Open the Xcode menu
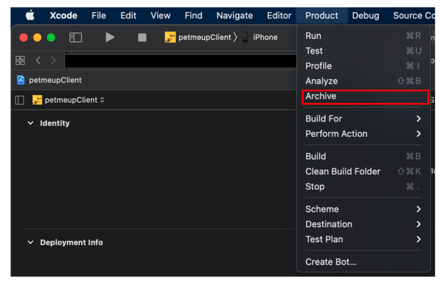Image resolution: width=441 pixels, height=286 pixels. coord(64,16)
